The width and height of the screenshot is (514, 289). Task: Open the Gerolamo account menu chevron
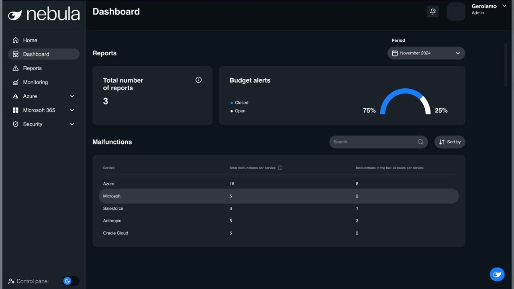504,6
